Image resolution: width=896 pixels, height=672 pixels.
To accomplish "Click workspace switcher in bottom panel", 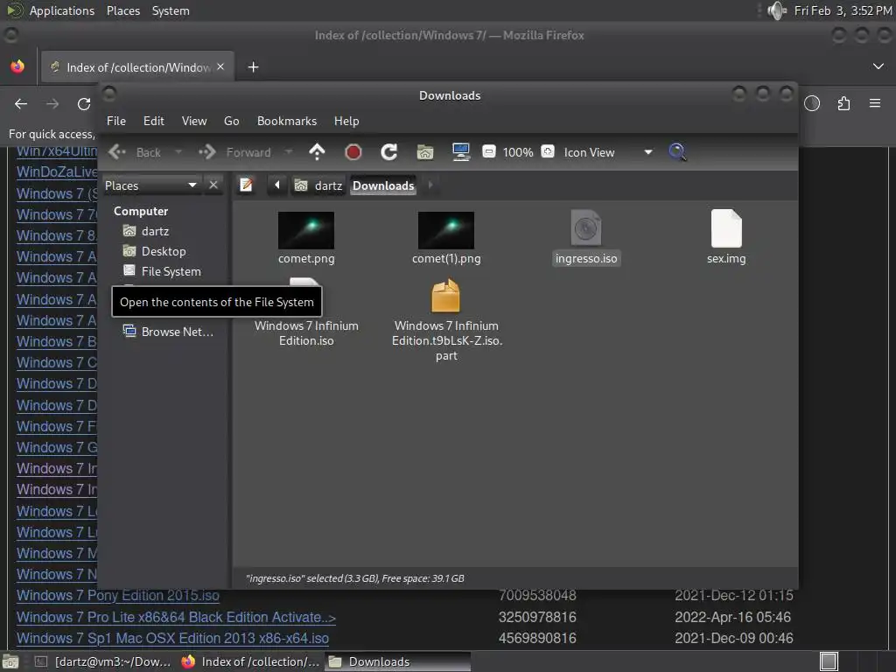I will [829, 661].
